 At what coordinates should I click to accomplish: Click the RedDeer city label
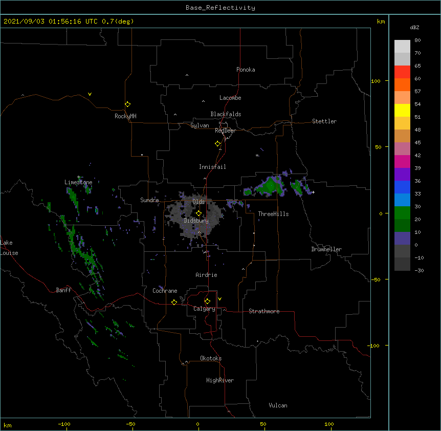(x=225, y=131)
